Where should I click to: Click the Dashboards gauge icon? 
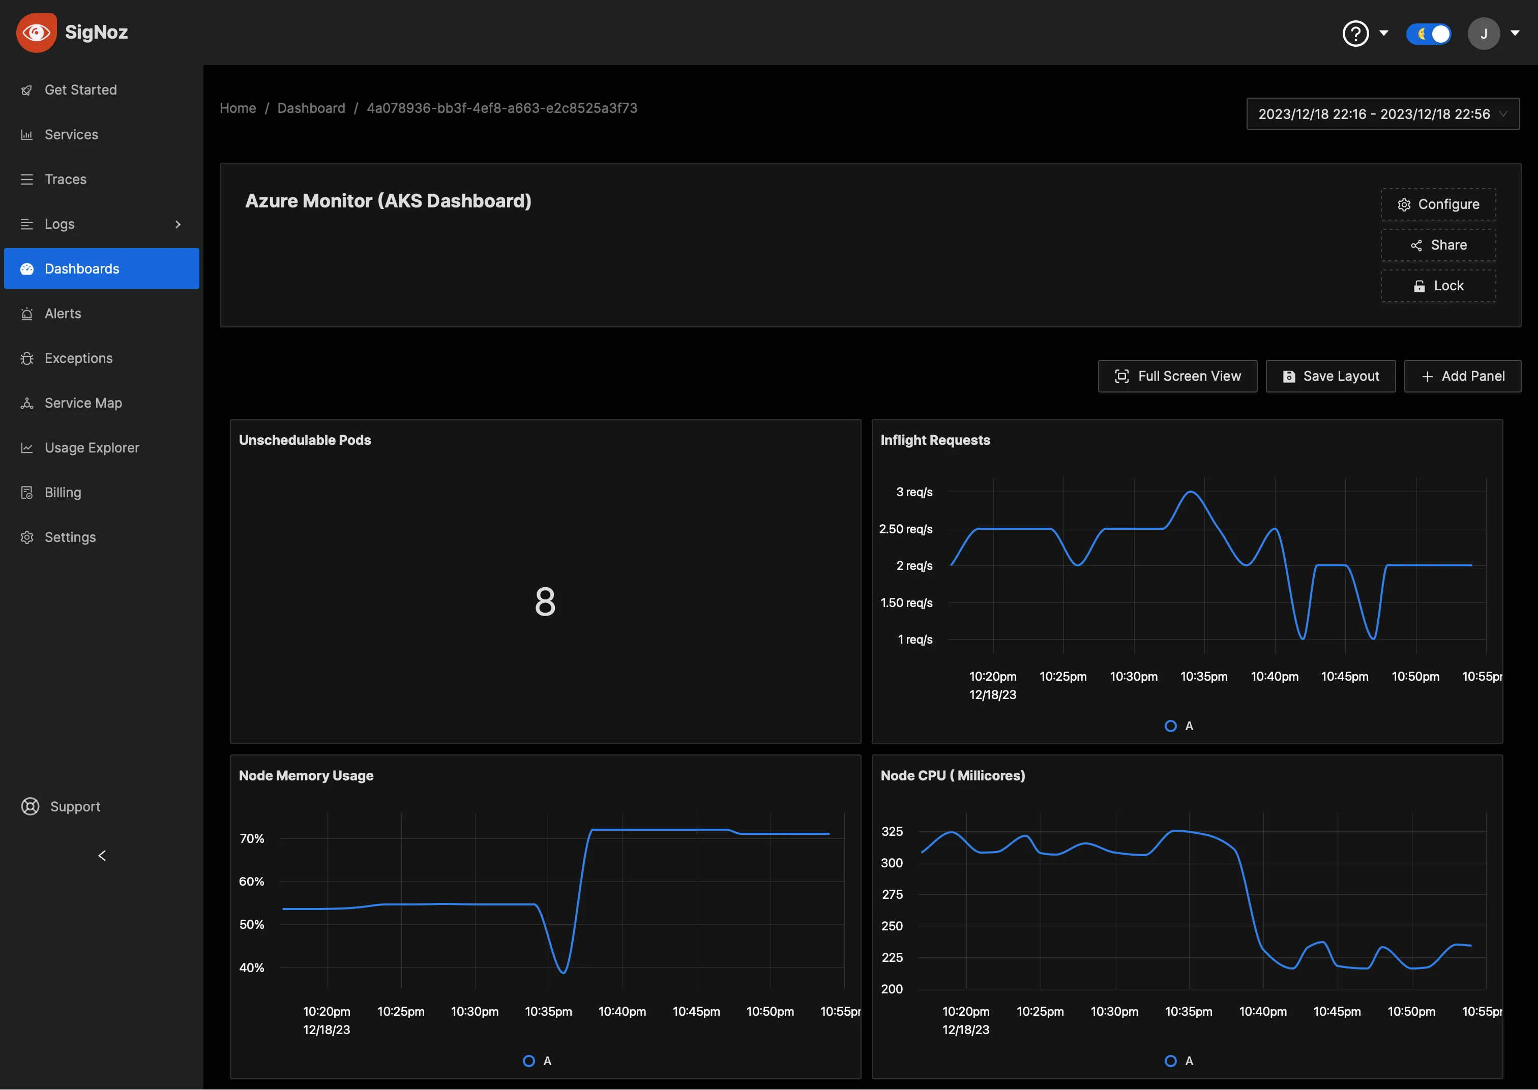pyautogui.click(x=27, y=269)
